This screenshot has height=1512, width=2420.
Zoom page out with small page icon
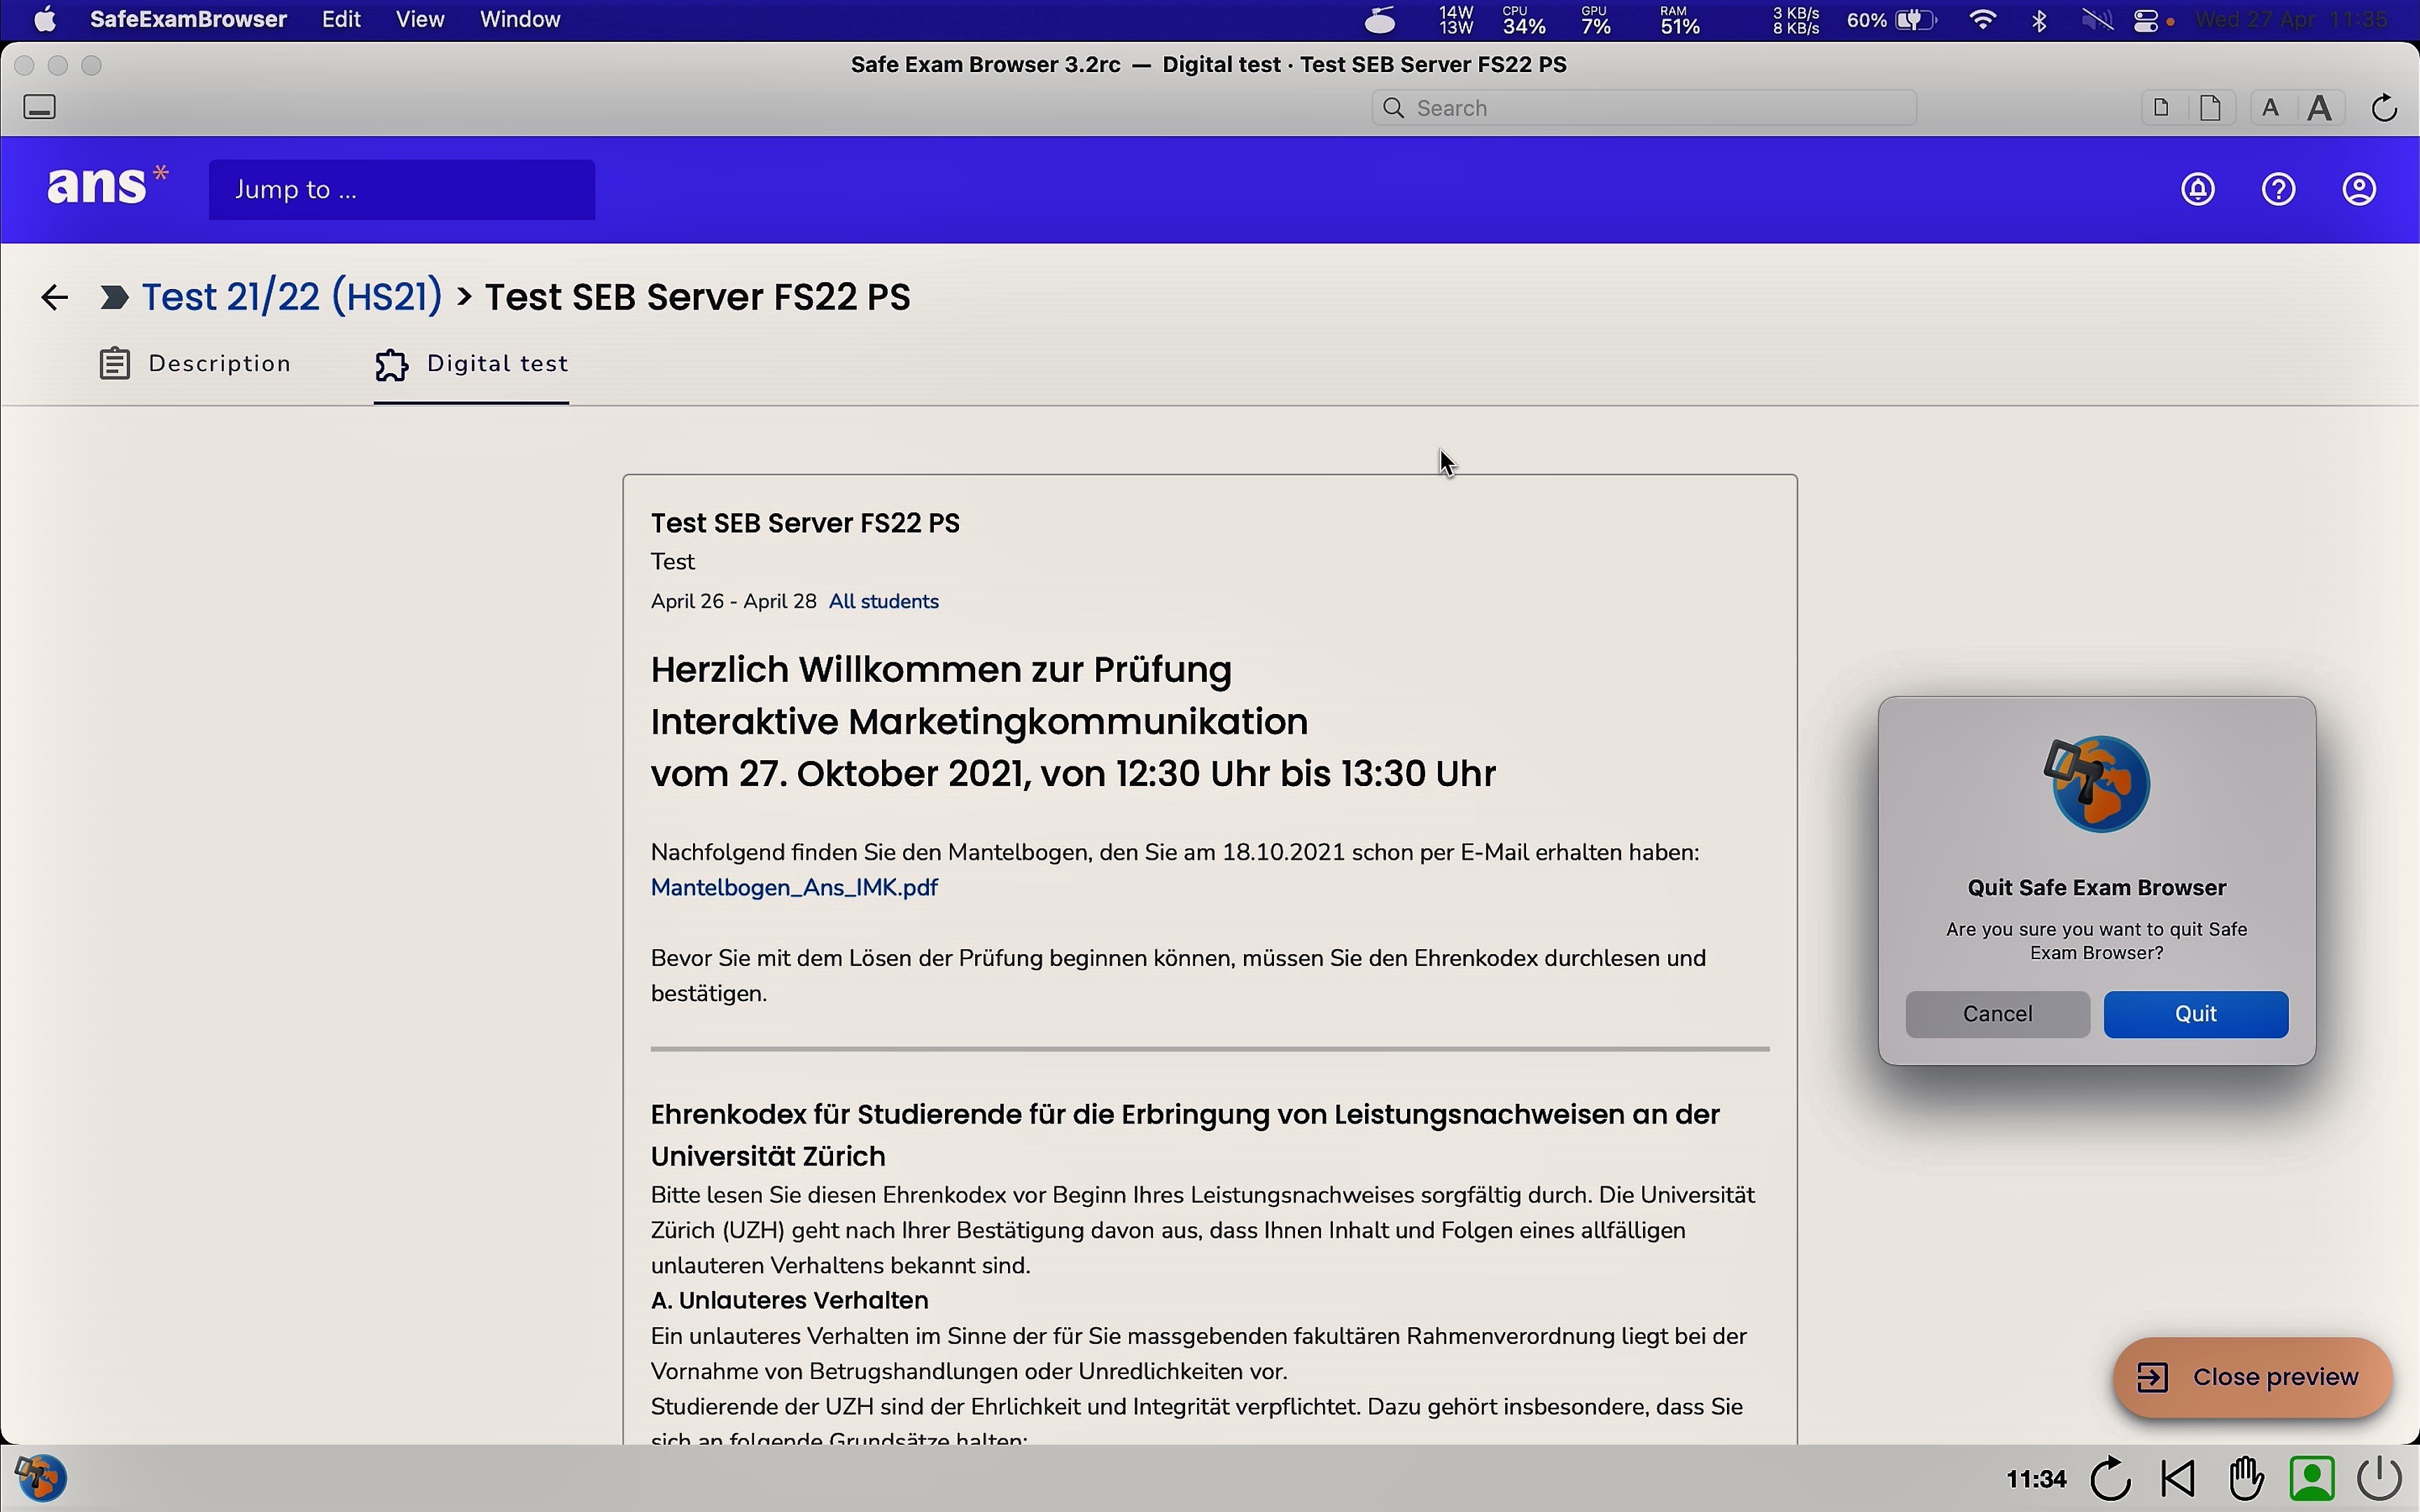point(2161,108)
